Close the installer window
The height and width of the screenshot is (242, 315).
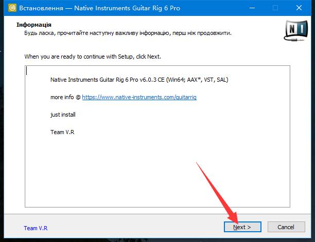pos(299,8)
